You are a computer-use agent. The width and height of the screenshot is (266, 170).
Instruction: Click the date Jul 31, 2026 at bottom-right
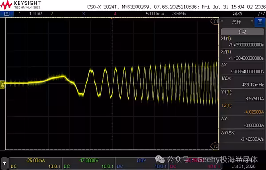point(244,166)
